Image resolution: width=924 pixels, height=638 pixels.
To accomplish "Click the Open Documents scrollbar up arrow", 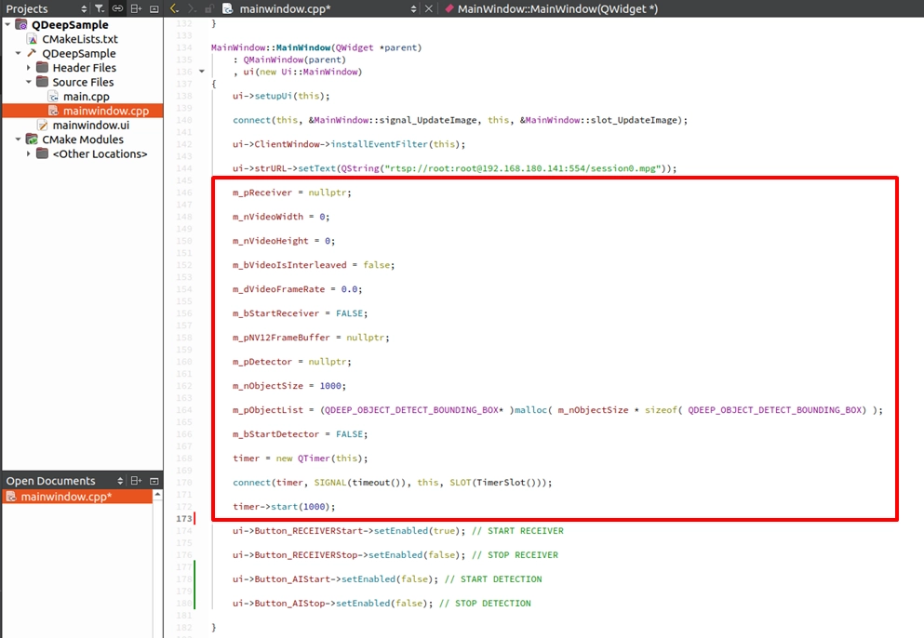I will [x=158, y=495].
